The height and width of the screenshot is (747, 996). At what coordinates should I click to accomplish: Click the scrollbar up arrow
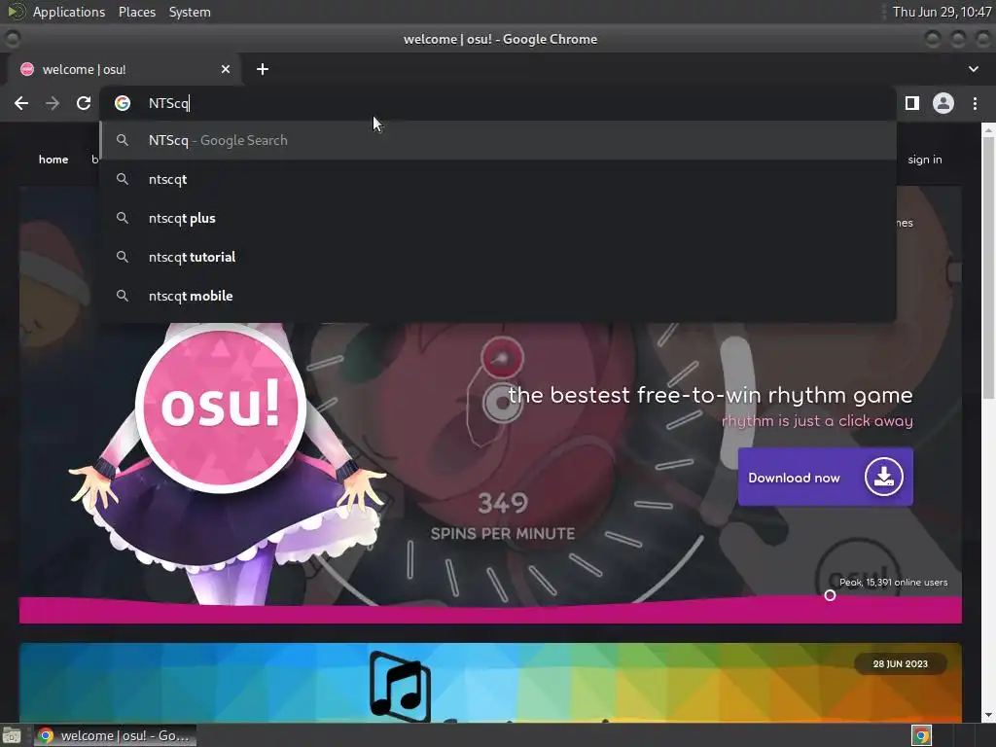(x=988, y=129)
